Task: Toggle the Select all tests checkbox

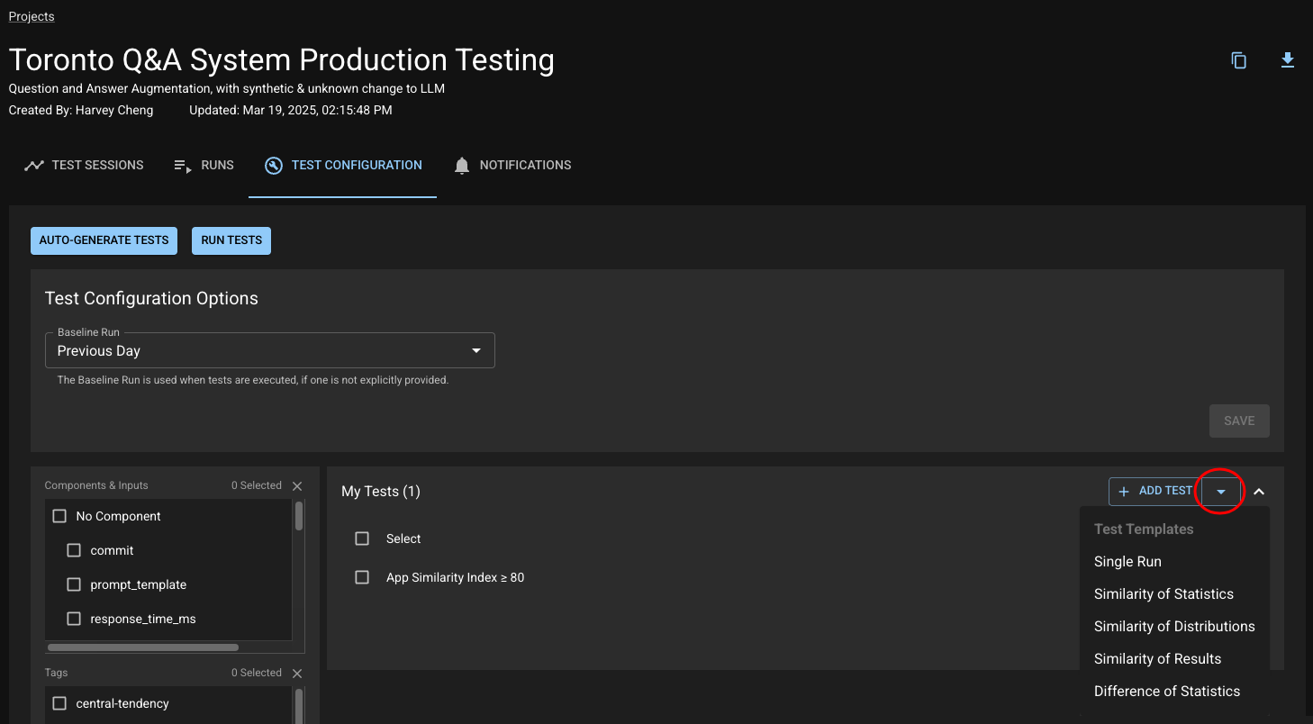Action: [x=362, y=538]
